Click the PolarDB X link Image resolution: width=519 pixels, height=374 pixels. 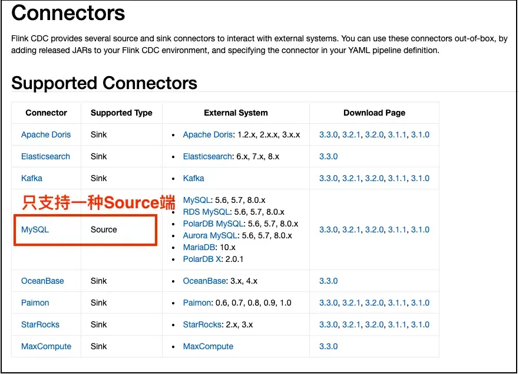[202, 259]
